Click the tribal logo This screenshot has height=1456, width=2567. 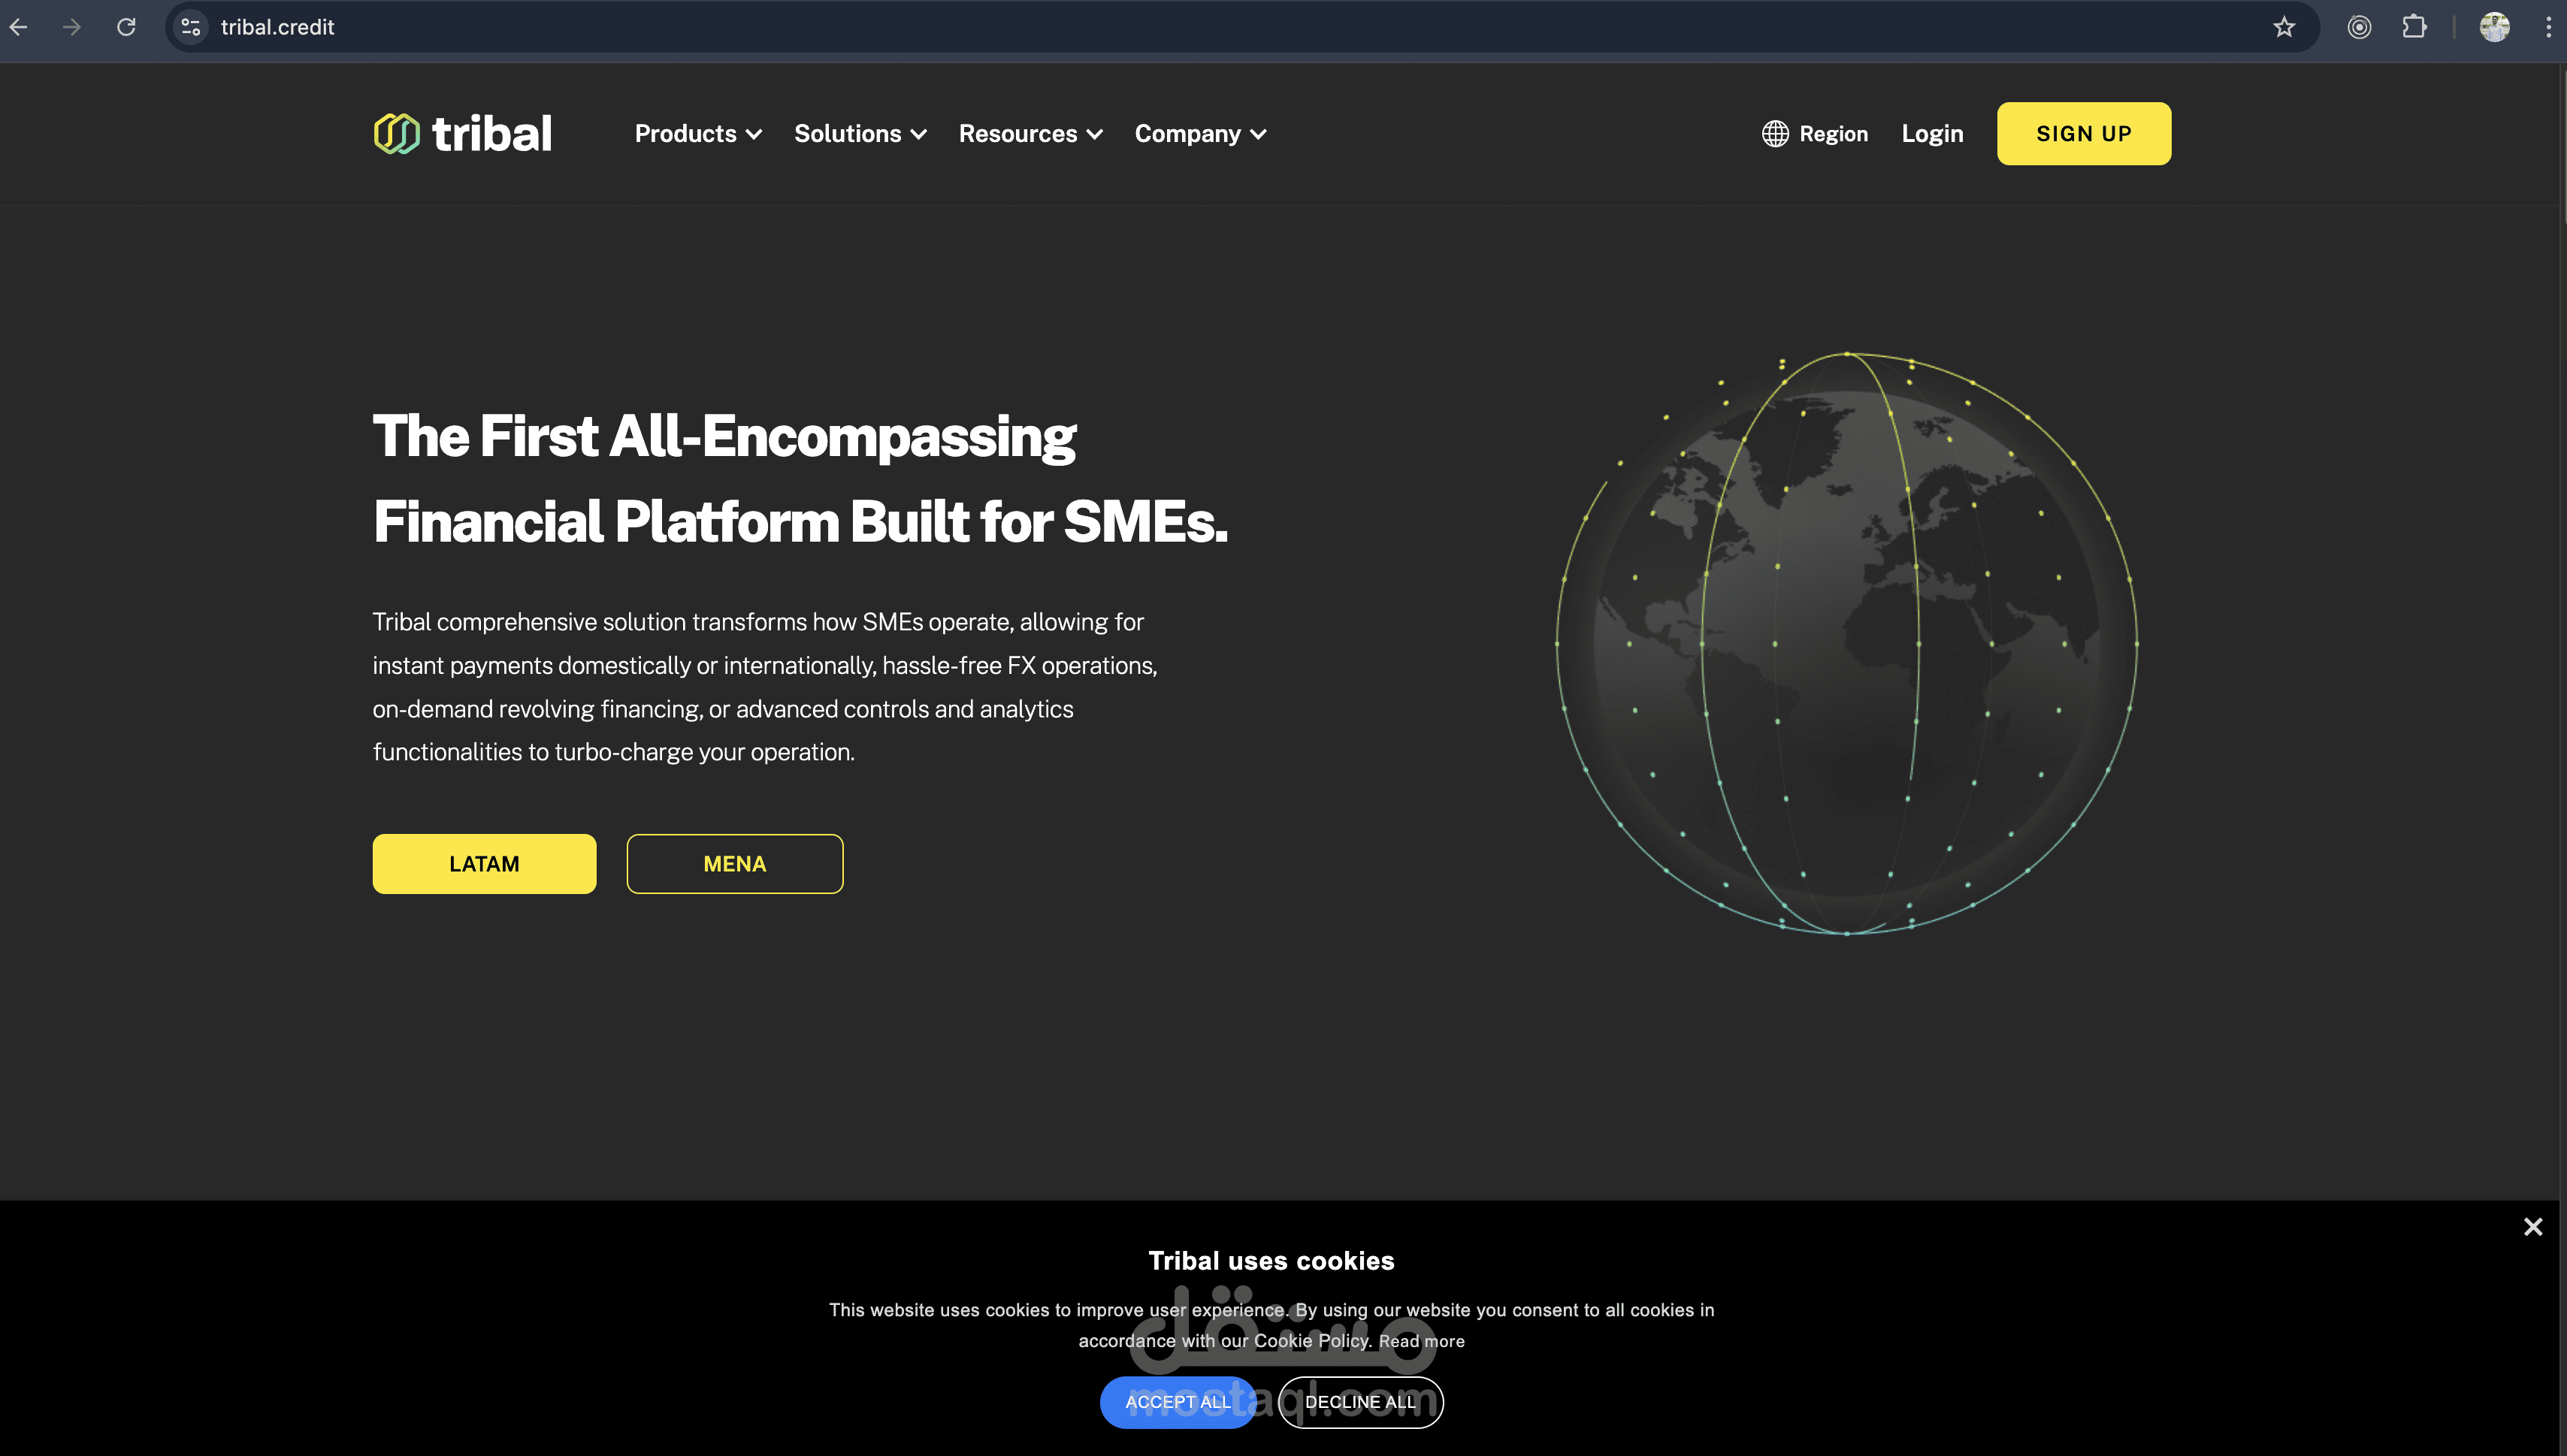point(462,133)
